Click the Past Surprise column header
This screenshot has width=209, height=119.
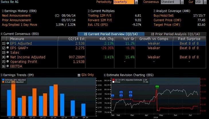(x=189, y=39)
